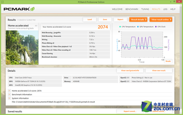
Task: Click inside the temperature and clock chart
Action: [x=142, y=45]
